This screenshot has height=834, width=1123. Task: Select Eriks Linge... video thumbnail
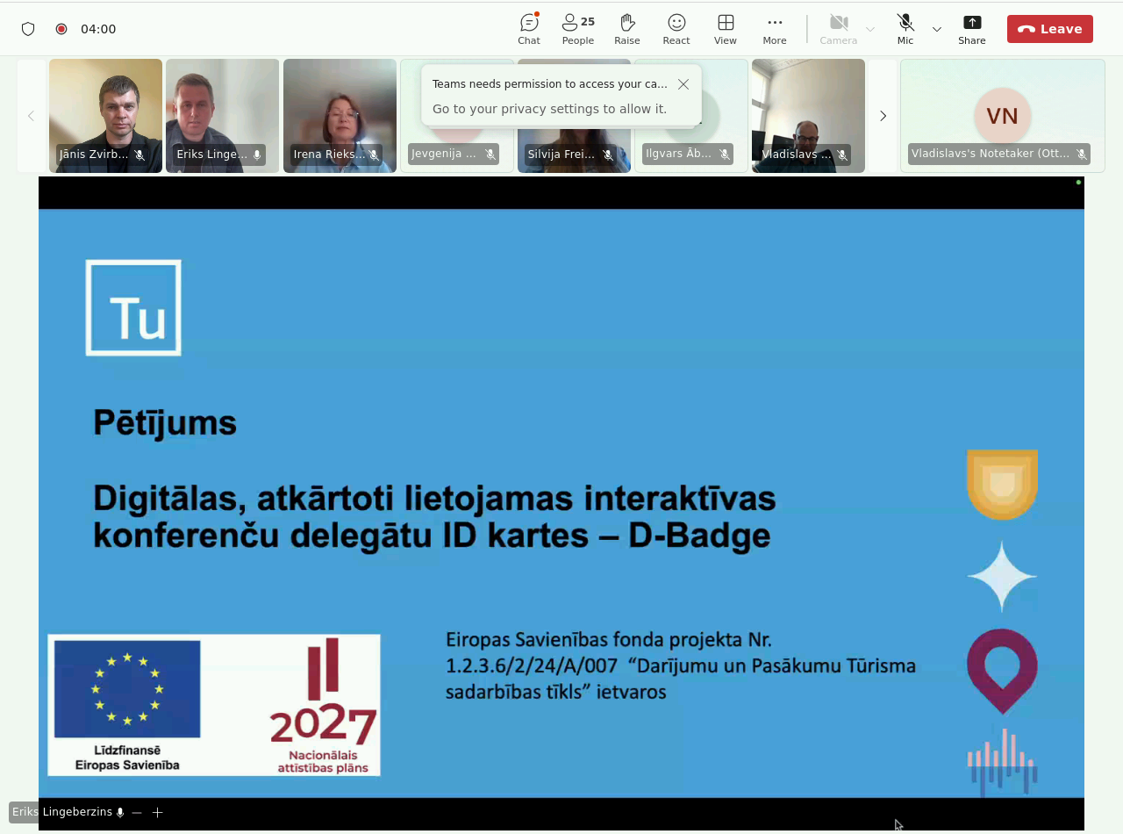coord(223,116)
